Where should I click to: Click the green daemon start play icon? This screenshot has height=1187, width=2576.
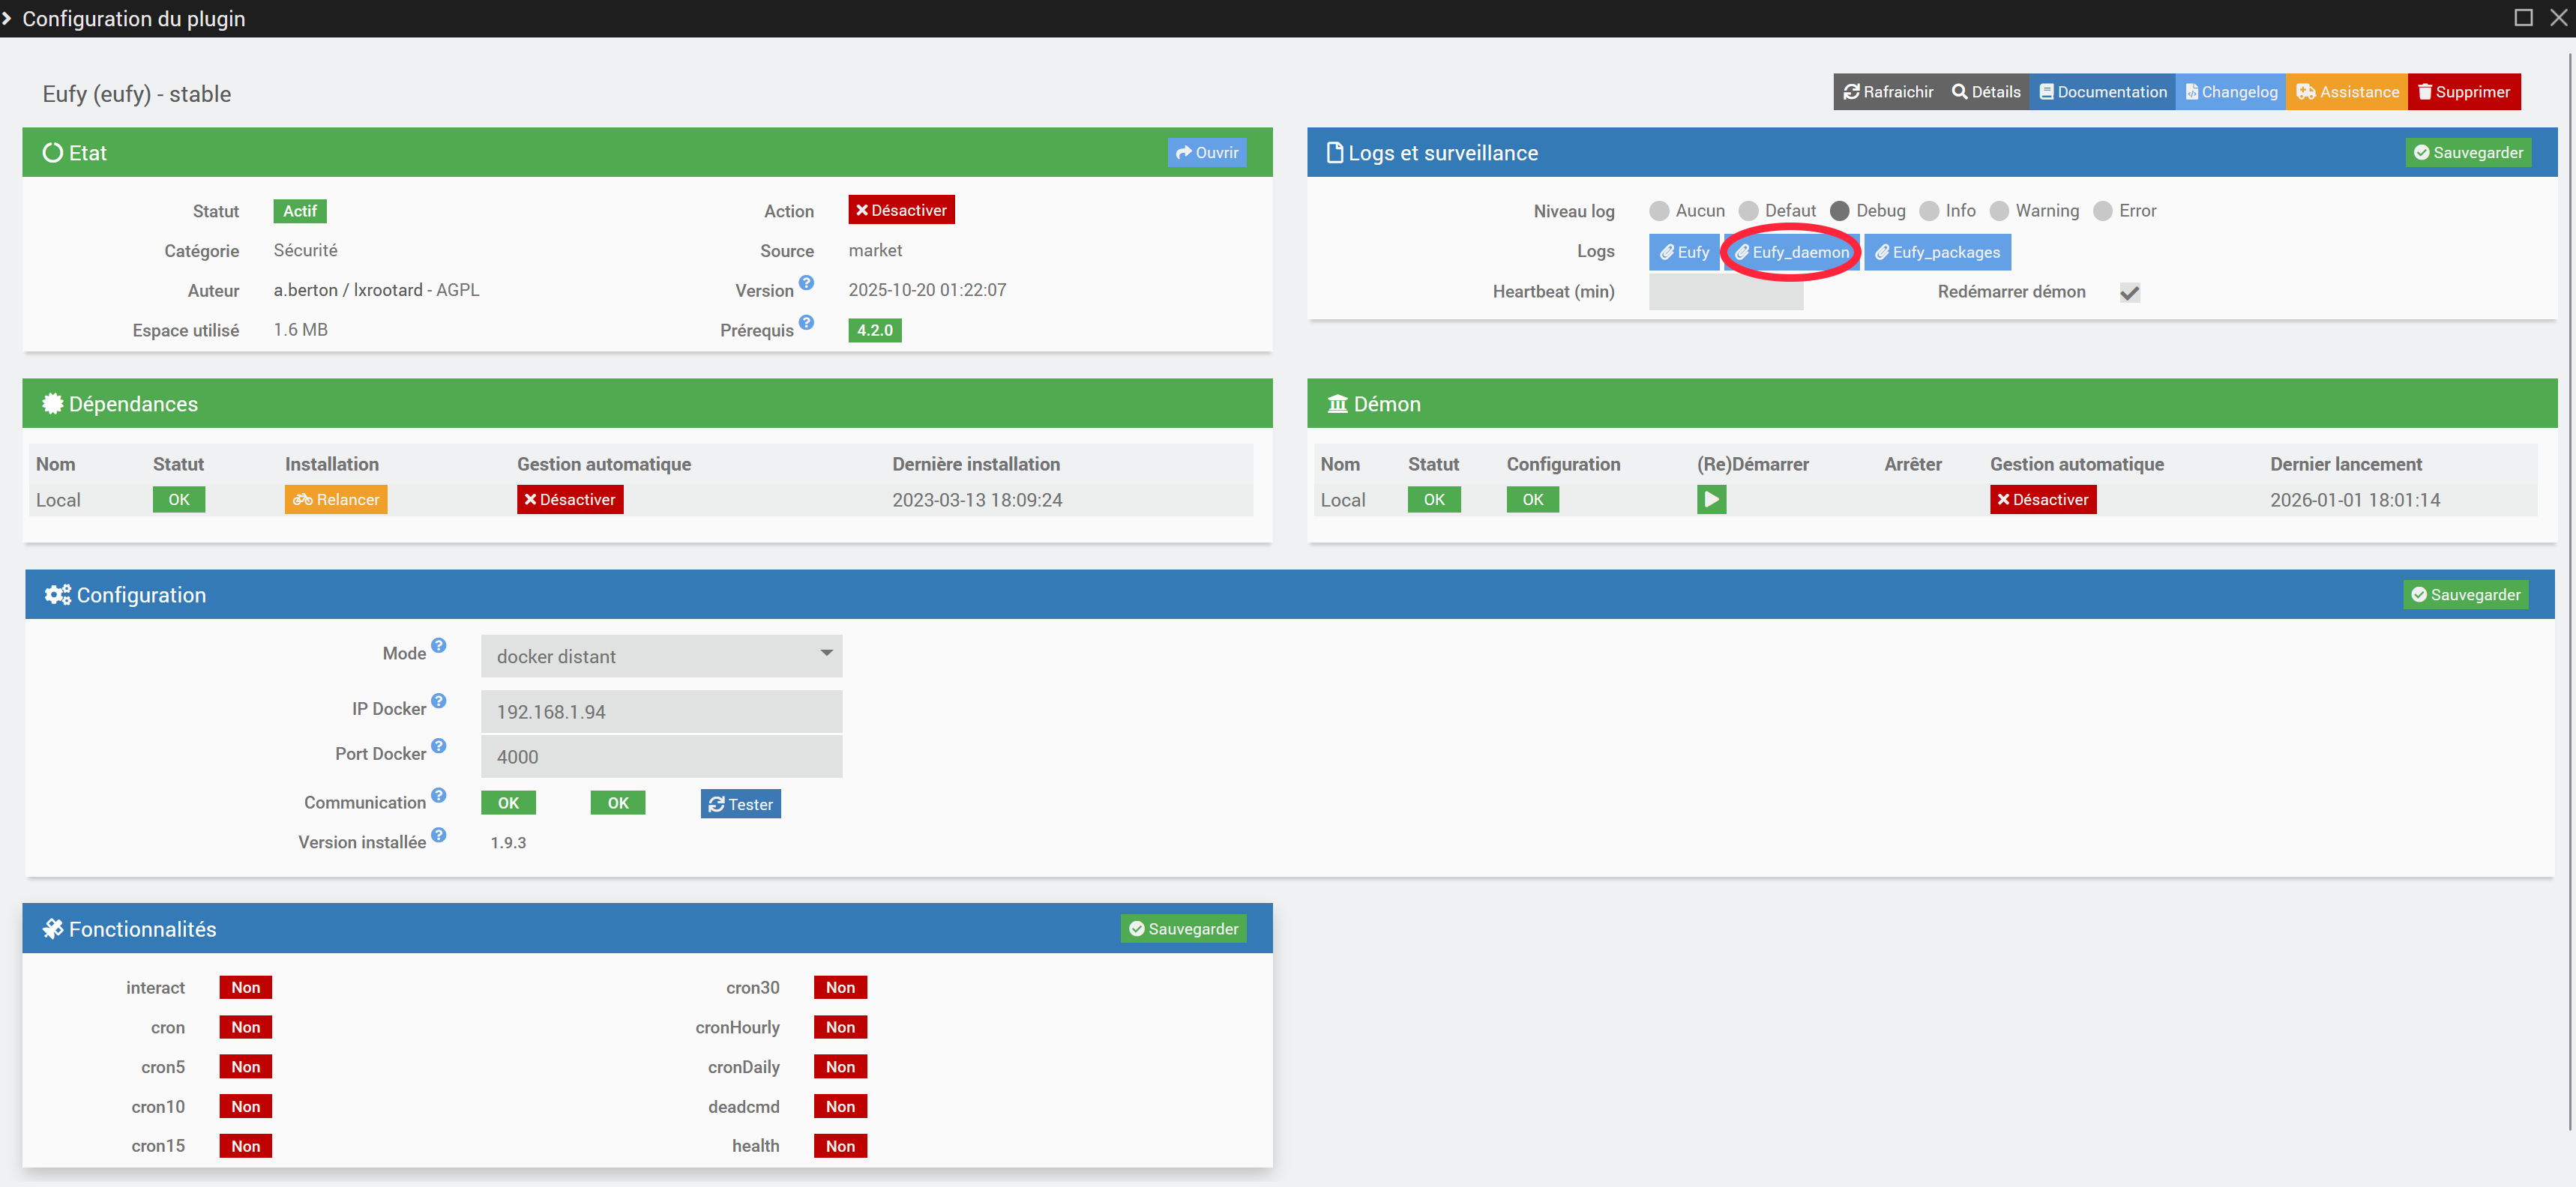click(1711, 500)
